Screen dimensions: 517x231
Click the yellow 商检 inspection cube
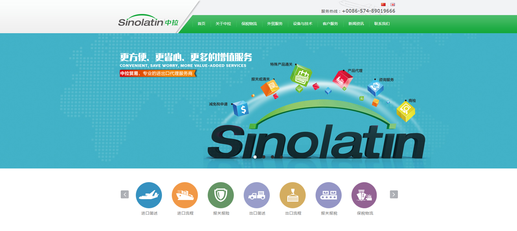406,111
